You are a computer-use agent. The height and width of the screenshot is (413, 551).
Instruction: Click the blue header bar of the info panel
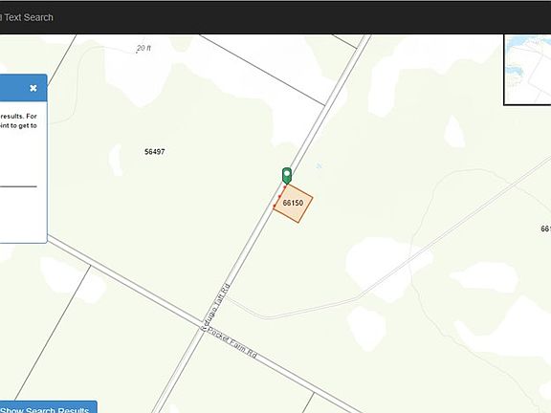[x=23, y=88]
